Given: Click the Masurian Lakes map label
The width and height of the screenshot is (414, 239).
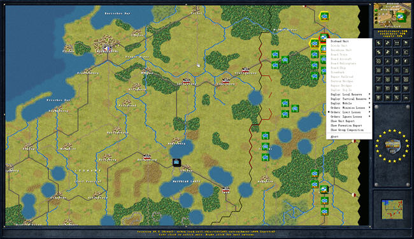Looking at the screenshot, I should (x=187, y=182).
